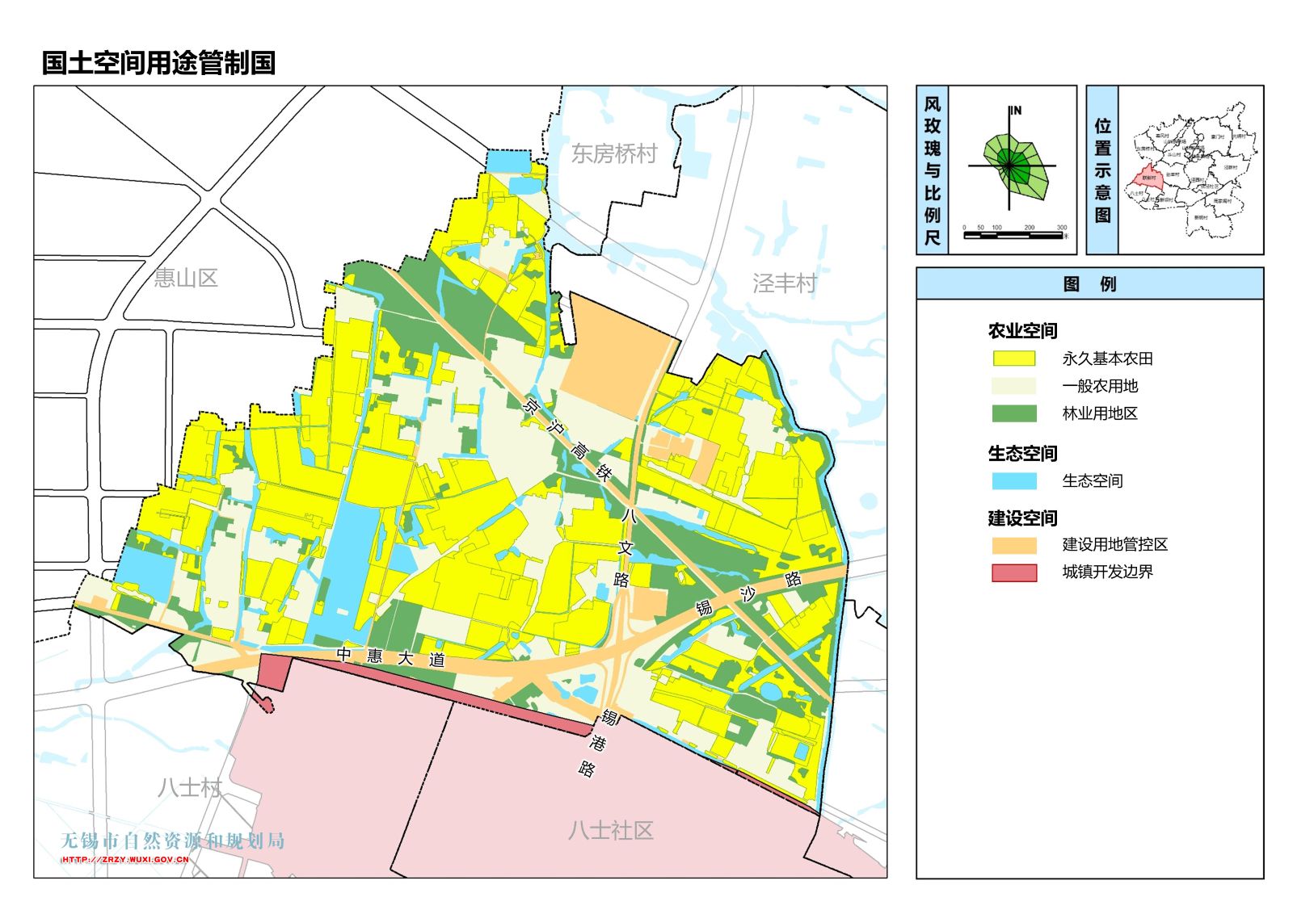Select the yellow 永久基本农田 legend swatch
The width and height of the screenshot is (1293, 914).
click(1013, 358)
